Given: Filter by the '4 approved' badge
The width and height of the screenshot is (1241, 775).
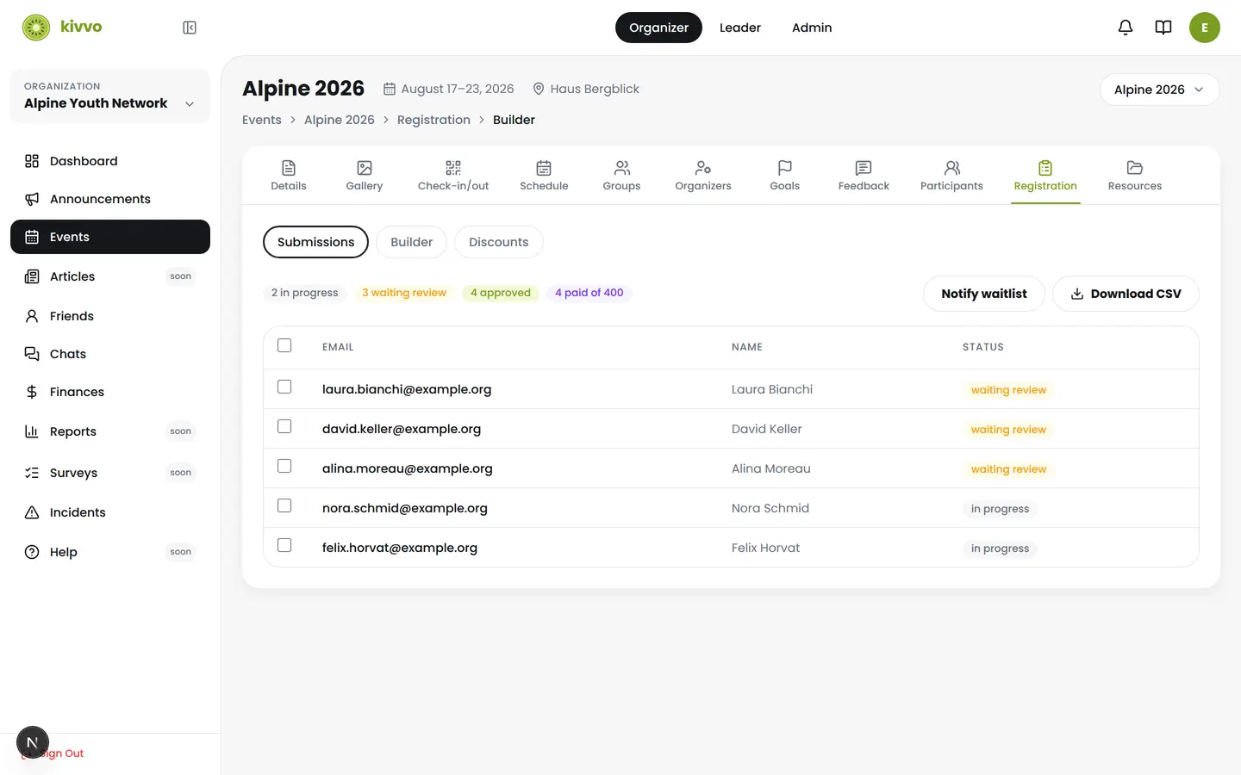Looking at the screenshot, I should (501, 293).
